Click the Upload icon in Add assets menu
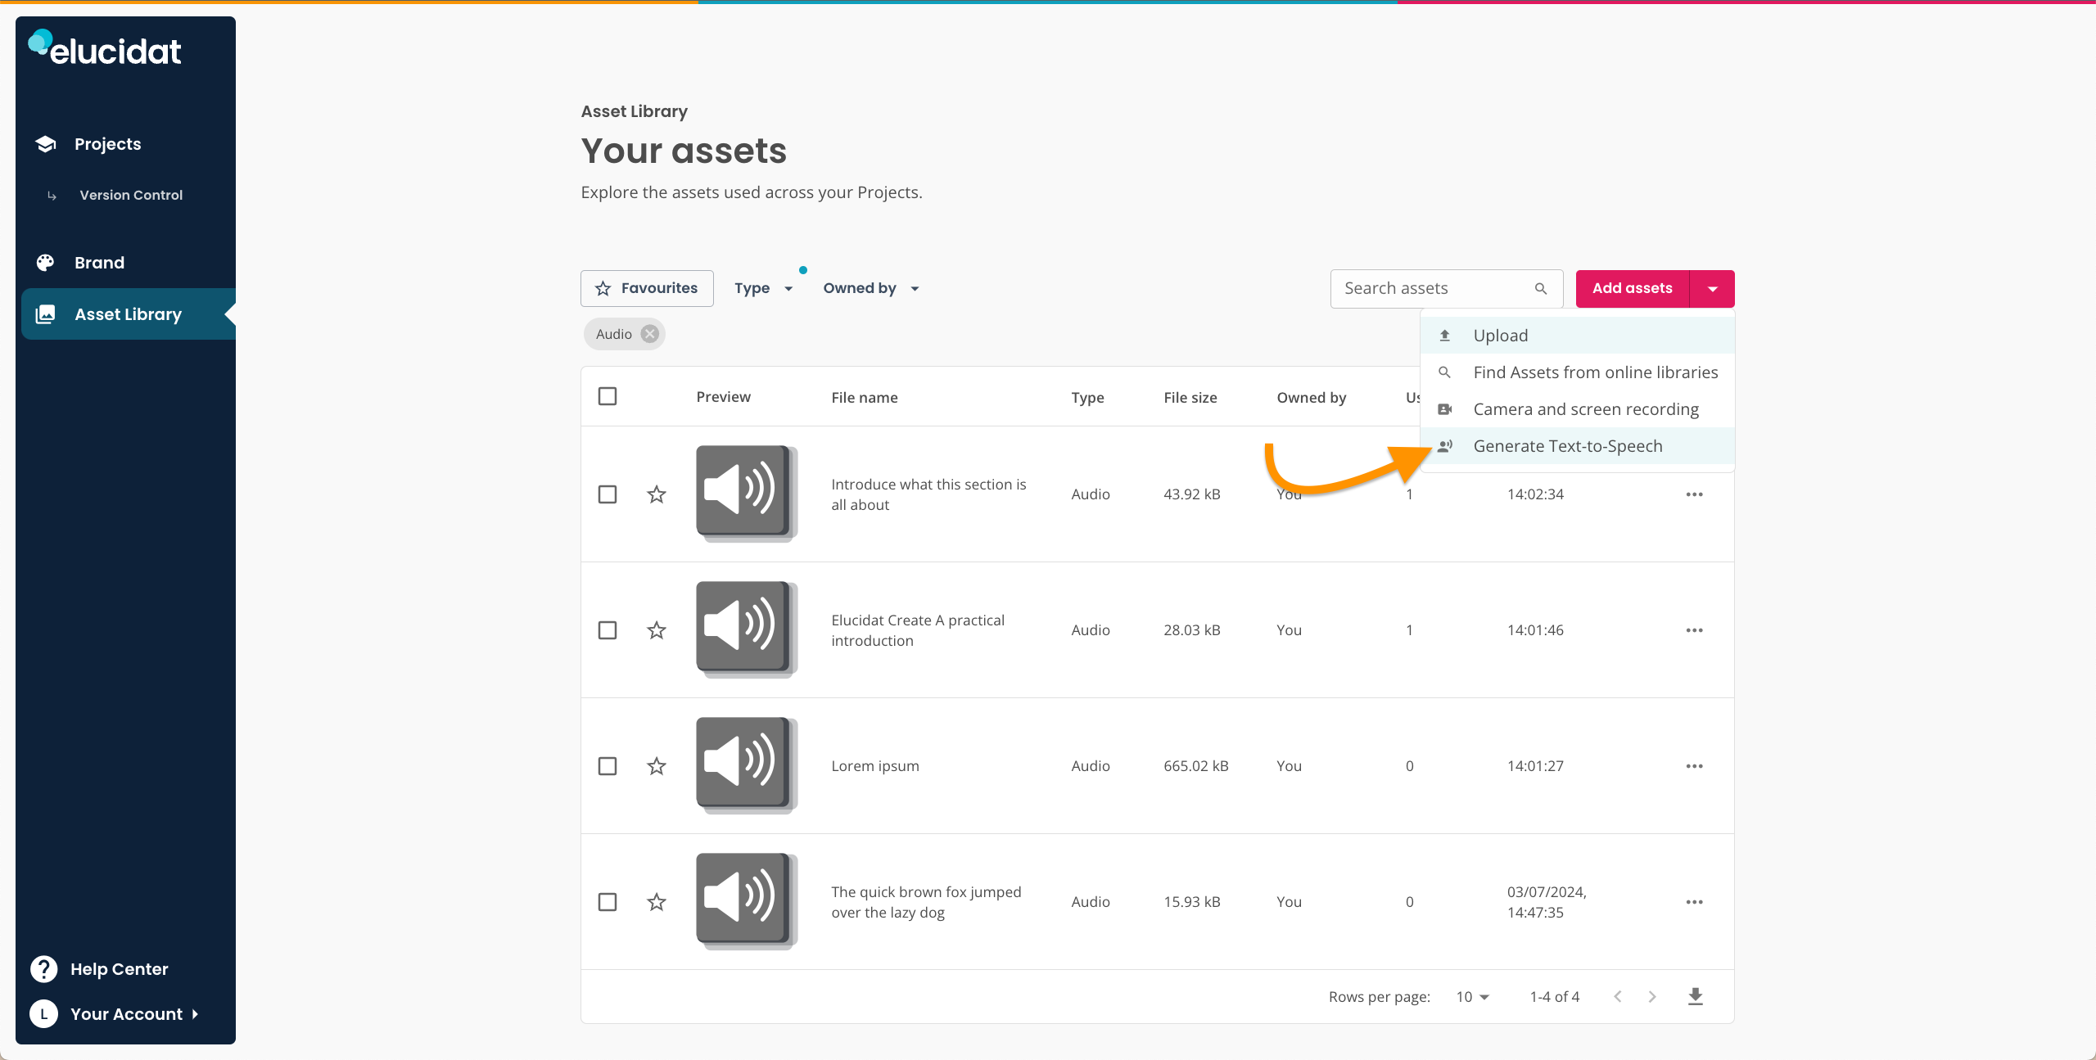Screen dimensions: 2096x1060 (x=1445, y=335)
